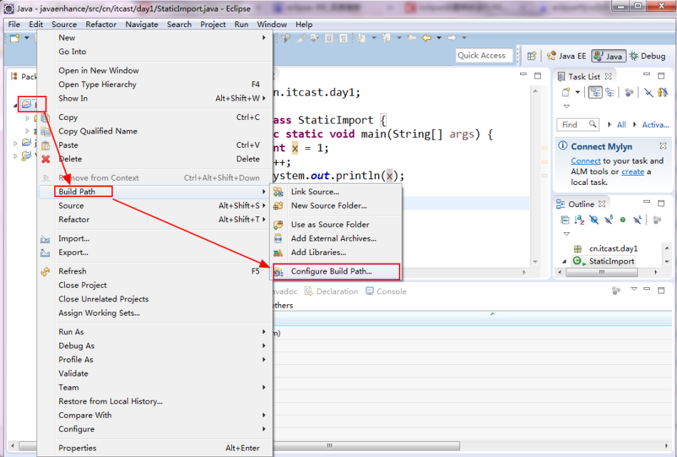Open the Outline view menu triangle

point(566,233)
